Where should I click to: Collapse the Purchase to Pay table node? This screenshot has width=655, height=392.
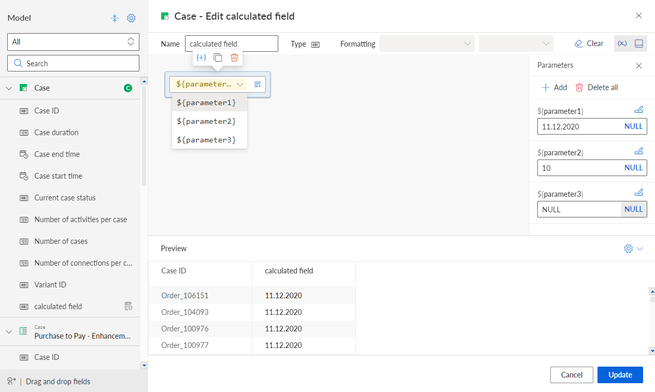pyautogui.click(x=8, y=331)
